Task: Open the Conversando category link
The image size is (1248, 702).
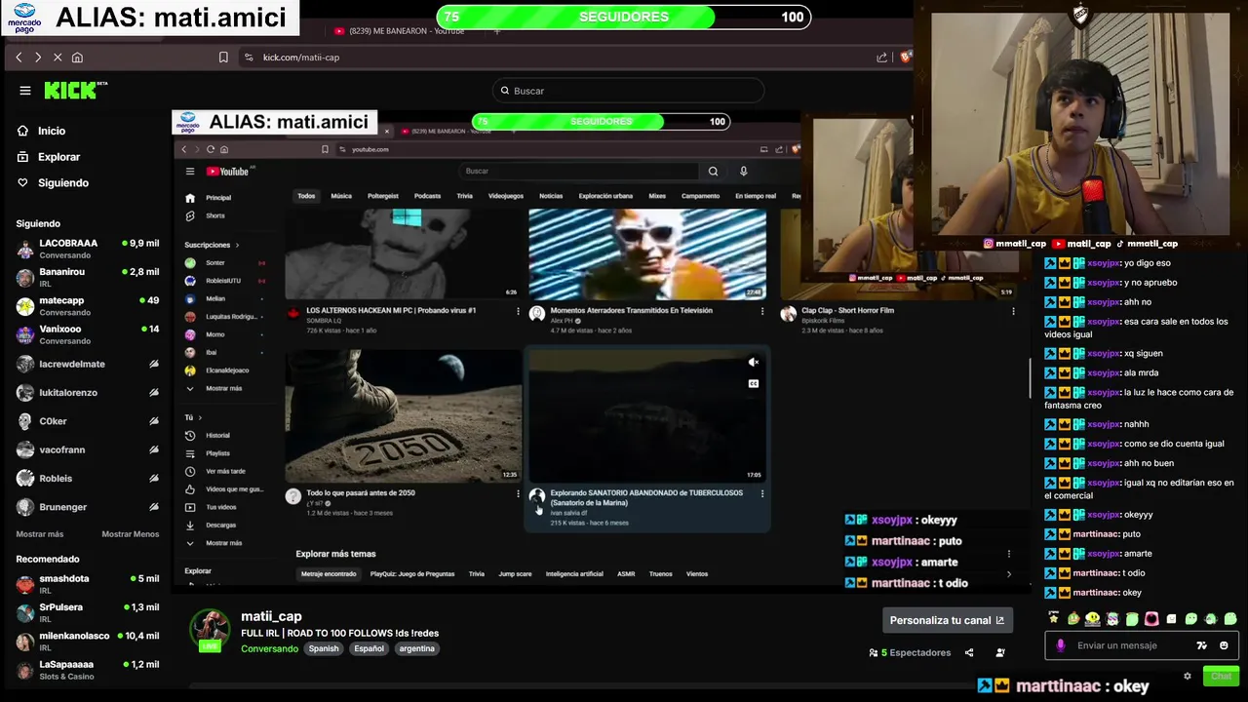Action: [x=269, y=648]
